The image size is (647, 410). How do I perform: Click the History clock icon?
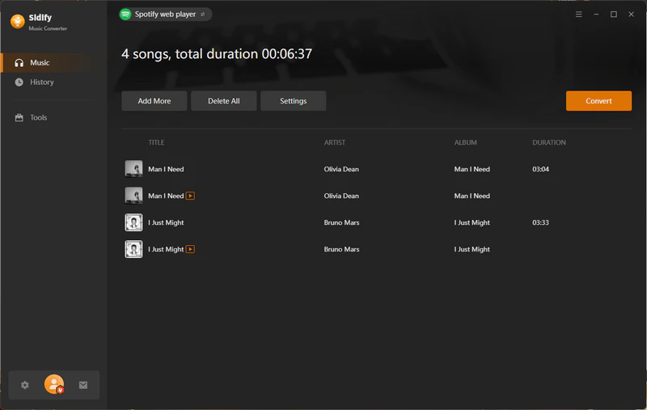[x=19, y=82]
